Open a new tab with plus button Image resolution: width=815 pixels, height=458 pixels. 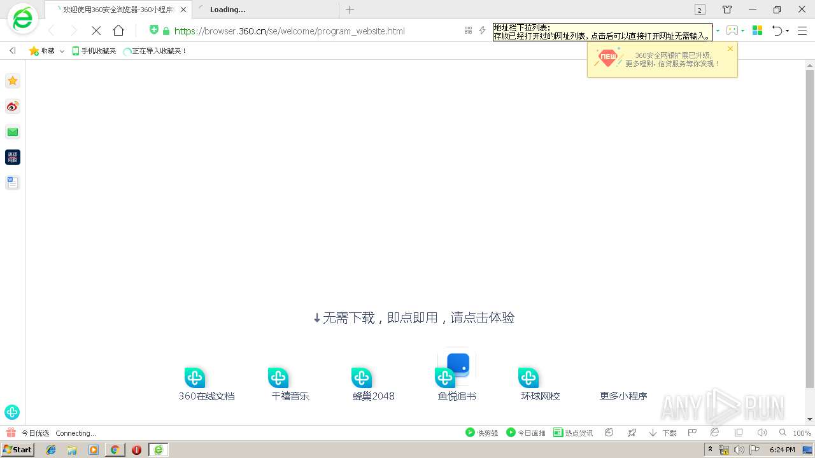350,10
